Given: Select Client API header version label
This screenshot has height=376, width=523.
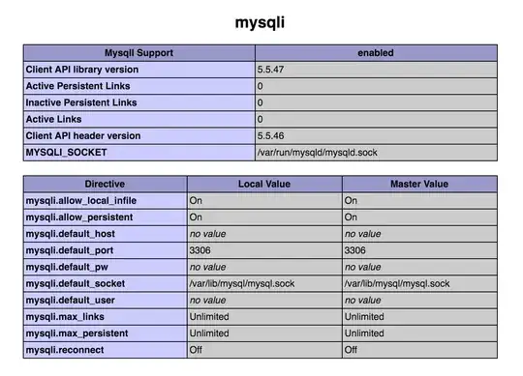Looking at the screenshot, I should (x=83, y=135).
